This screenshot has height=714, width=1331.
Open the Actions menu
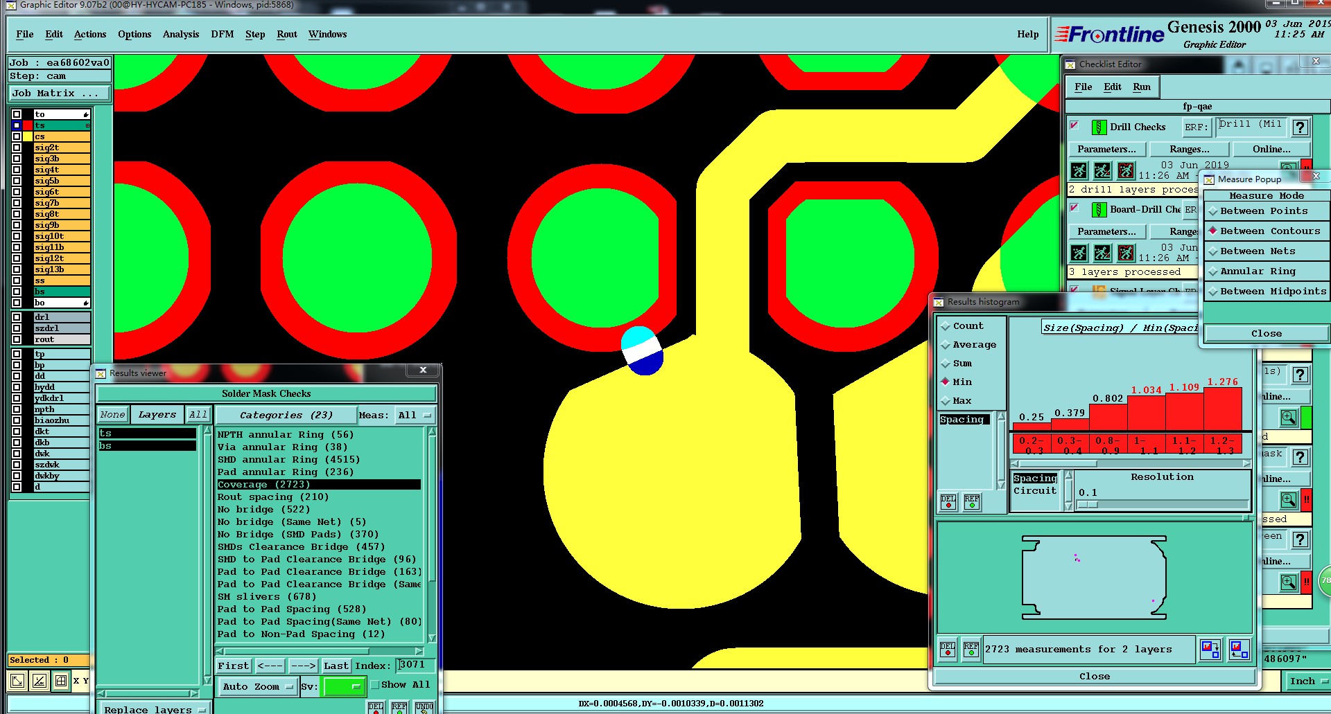coord(90,35)
